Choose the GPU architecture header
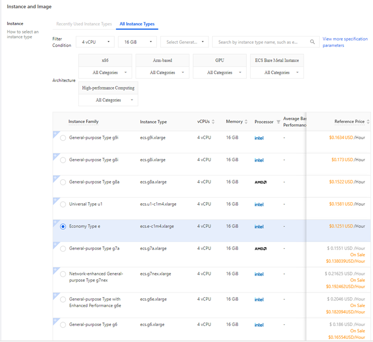 (220, 61)
